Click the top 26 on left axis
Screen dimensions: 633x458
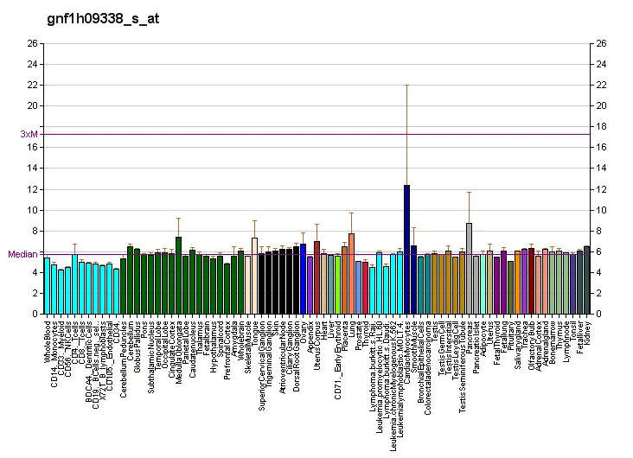(x=32, y=43)
